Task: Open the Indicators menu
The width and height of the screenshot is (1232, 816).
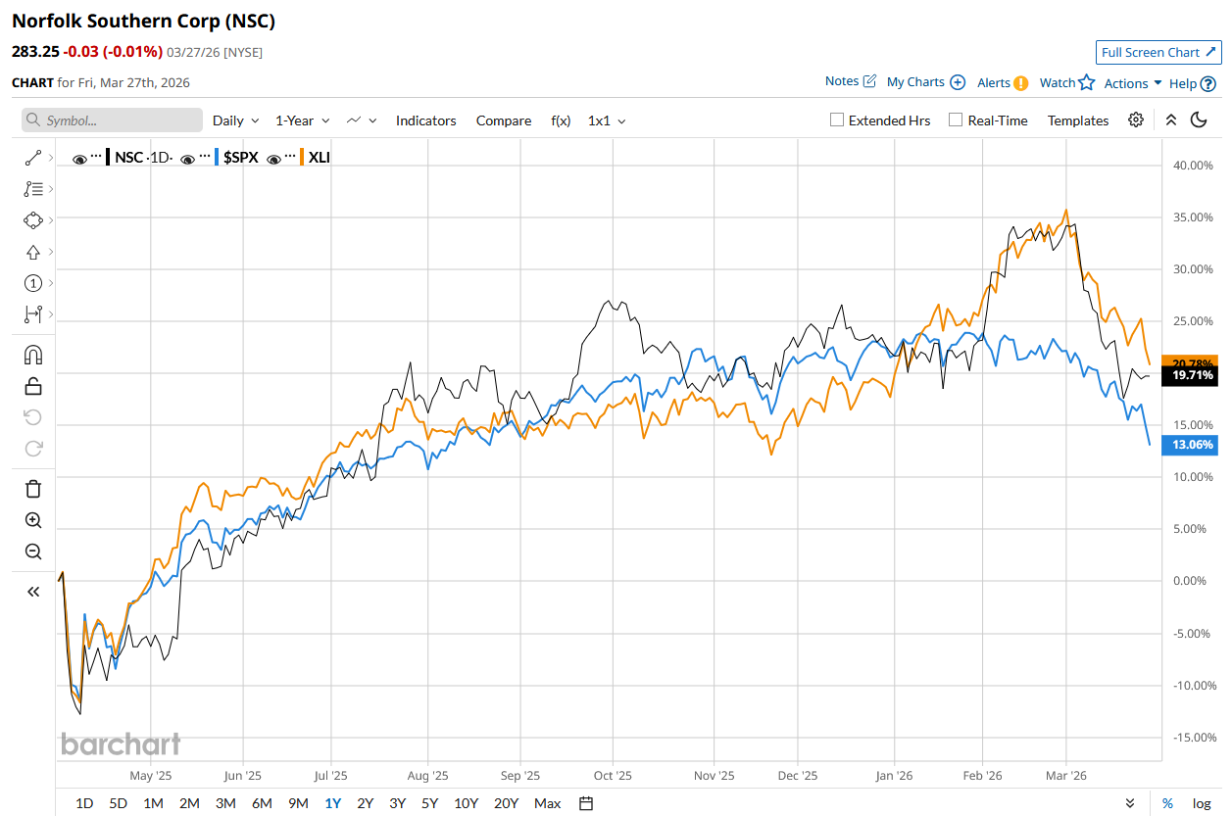Action: tap(426, 120)
